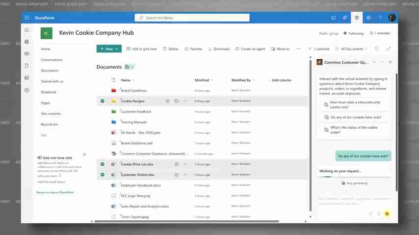This screenshot has width=419, height=235.
Task: Open Employee Handbook.docx
Action: pyautogui.click(x=141, y=186)
